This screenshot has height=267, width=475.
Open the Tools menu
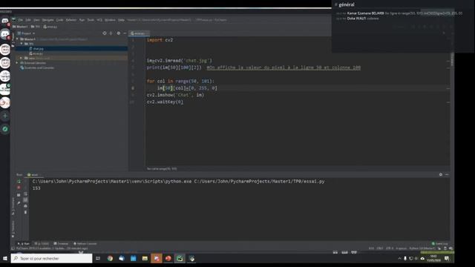pos(91,20)
